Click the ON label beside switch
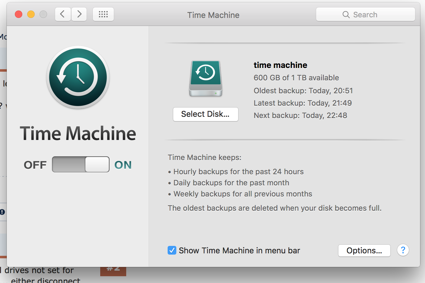 coord(123,165)
